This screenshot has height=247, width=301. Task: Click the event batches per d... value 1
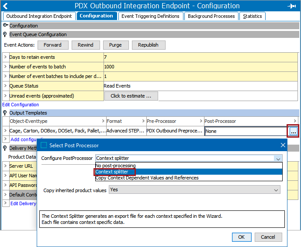click(x=201, y=76)
